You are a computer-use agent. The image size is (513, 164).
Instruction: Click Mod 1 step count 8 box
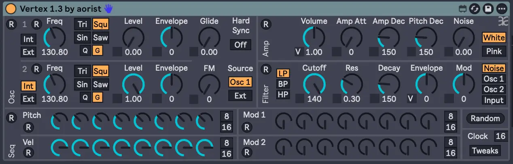pos(450,116)
